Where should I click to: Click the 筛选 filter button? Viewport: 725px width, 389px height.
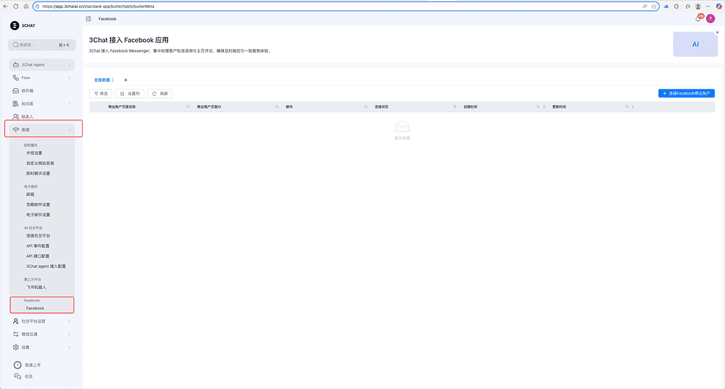pos(101,93)
